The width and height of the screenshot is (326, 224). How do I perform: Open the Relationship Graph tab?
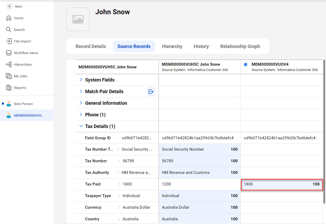point(240,46)
